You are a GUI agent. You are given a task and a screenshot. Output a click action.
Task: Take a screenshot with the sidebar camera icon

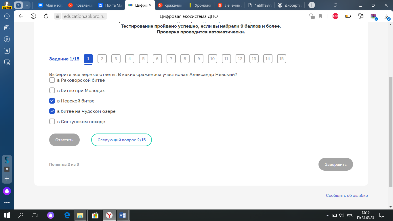[7, 62]
